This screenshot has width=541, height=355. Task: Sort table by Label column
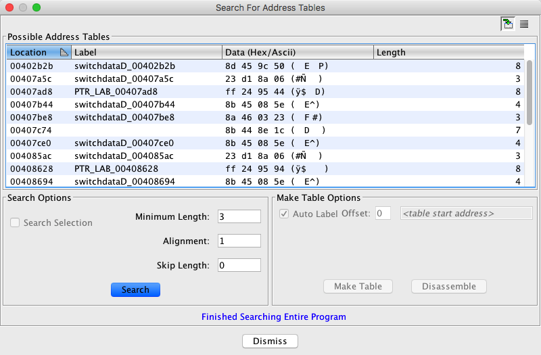[x=147, y=52]
